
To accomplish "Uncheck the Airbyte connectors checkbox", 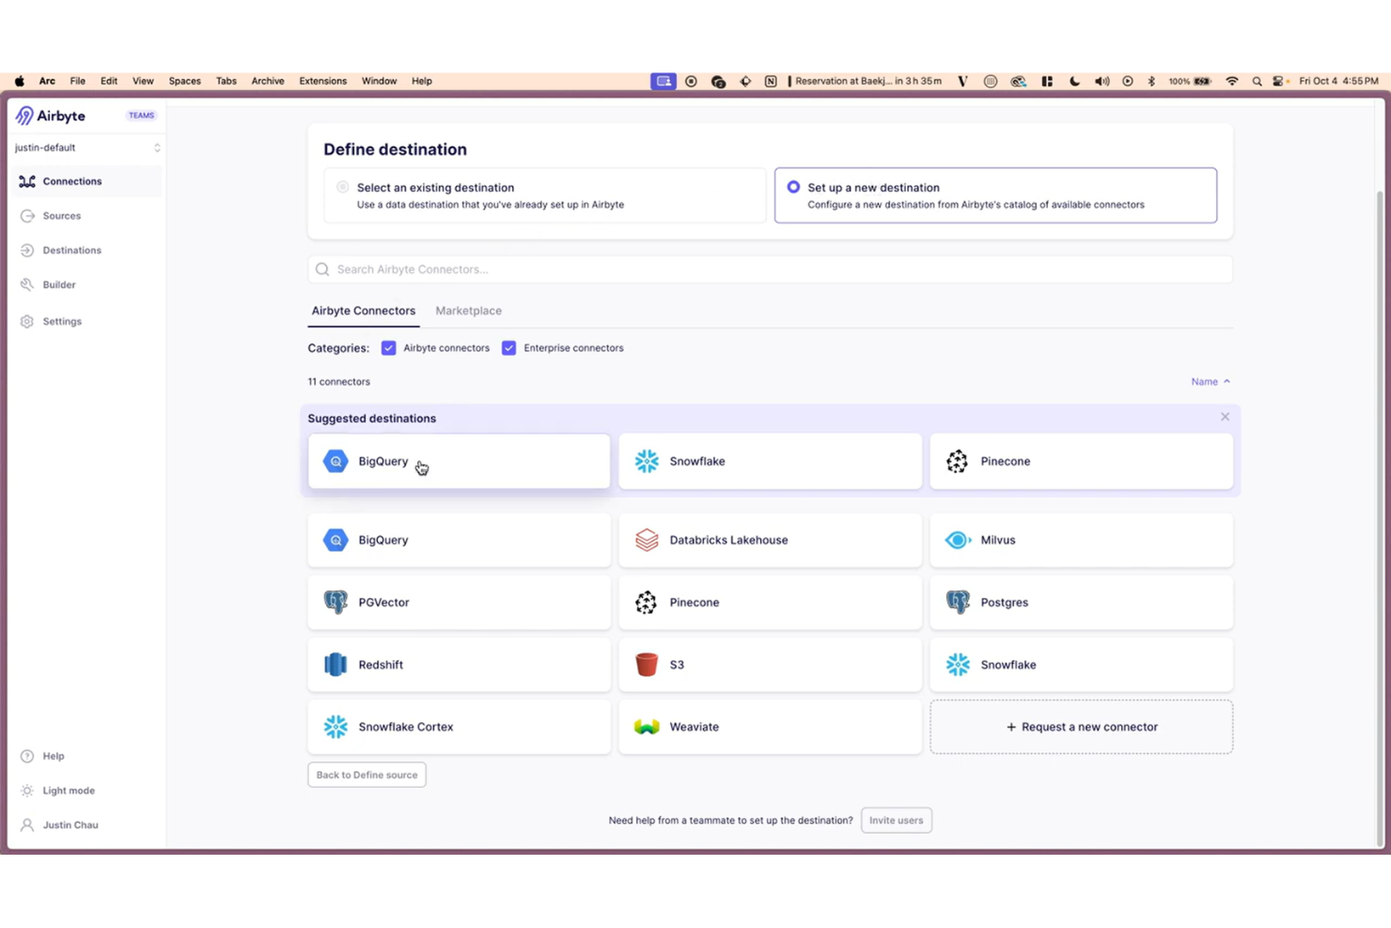I will point(388,348).
